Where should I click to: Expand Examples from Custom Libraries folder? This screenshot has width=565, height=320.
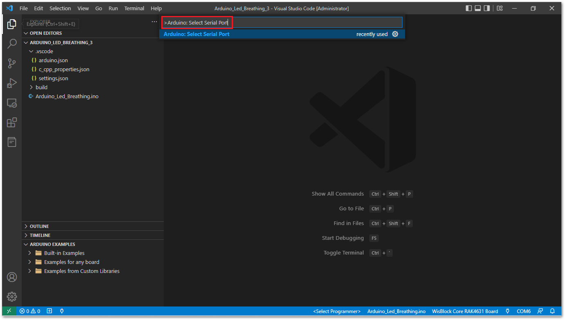[93, 271]
